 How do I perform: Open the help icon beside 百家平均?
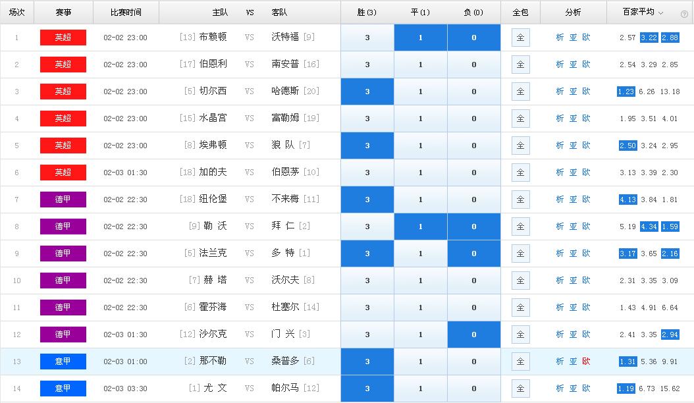pos(684,14)
